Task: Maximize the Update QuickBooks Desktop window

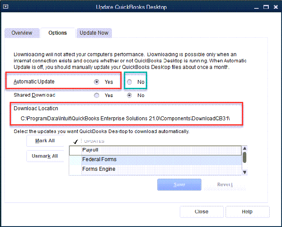Action: (266, 7)
